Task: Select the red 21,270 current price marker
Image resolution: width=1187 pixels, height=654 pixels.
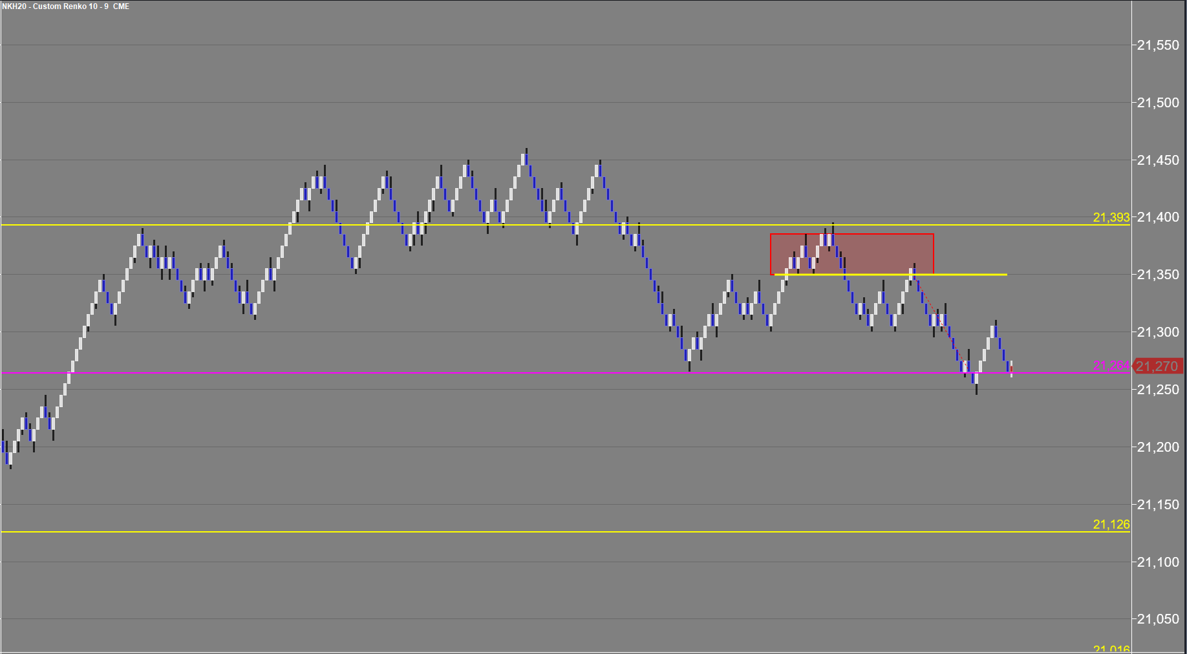Action: 1158,366
